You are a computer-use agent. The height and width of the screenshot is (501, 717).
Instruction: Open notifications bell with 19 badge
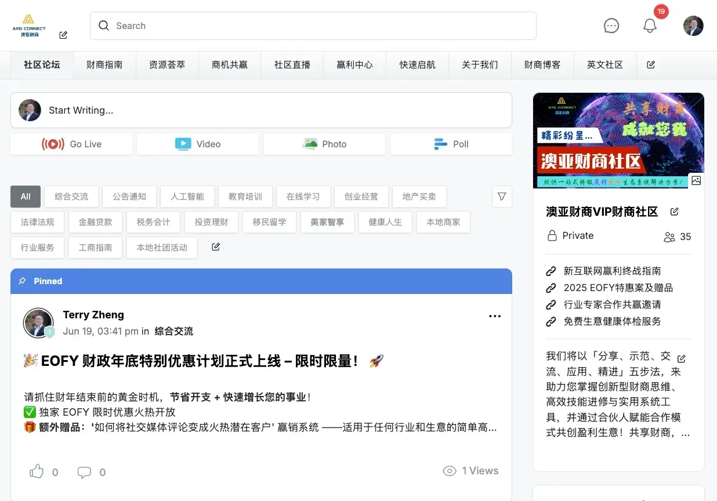[650, 26]
